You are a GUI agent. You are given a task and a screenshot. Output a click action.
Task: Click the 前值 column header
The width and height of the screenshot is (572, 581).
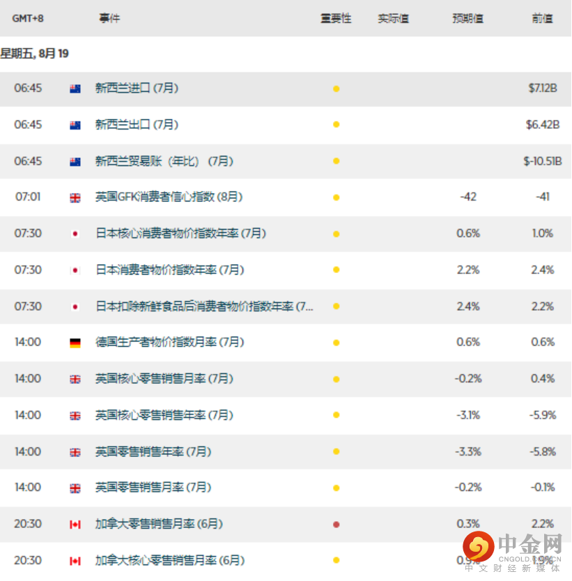[x=542, y=18]
